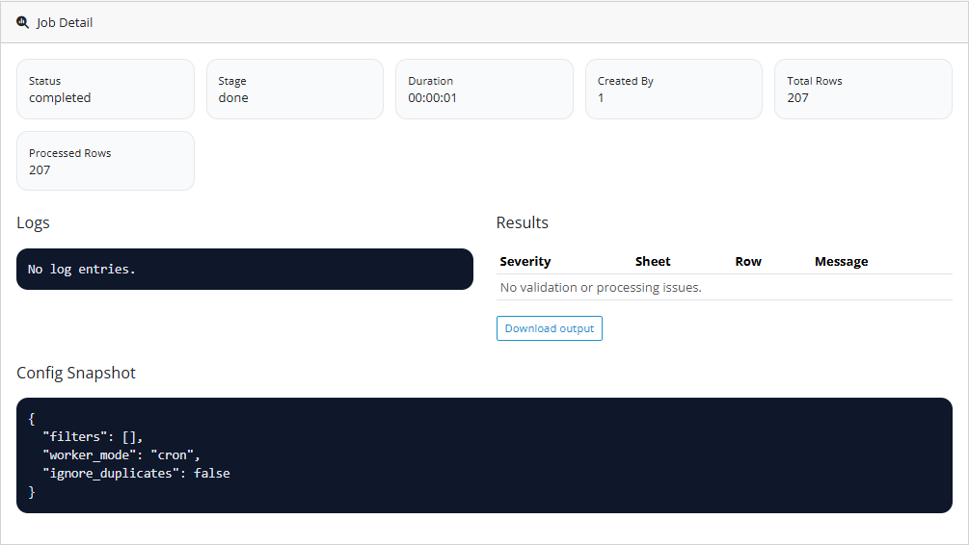This screenshot has width=969, height=545.
Task: Click the Row column header
Action: click(x=748, y=262)
